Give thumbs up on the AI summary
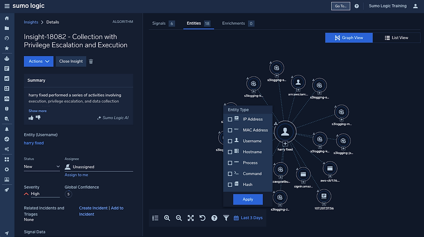Screen dimensions: 424x237 pyautogui.click(x=31, y=118)
